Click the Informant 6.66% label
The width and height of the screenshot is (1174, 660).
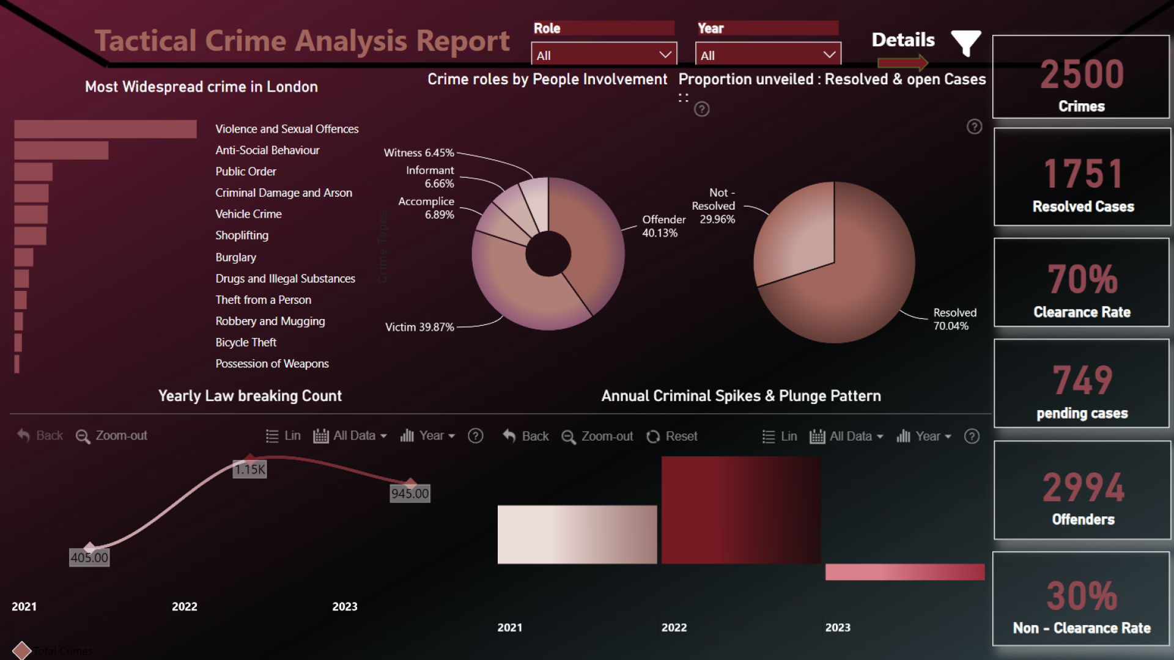(x=430, y=177)
